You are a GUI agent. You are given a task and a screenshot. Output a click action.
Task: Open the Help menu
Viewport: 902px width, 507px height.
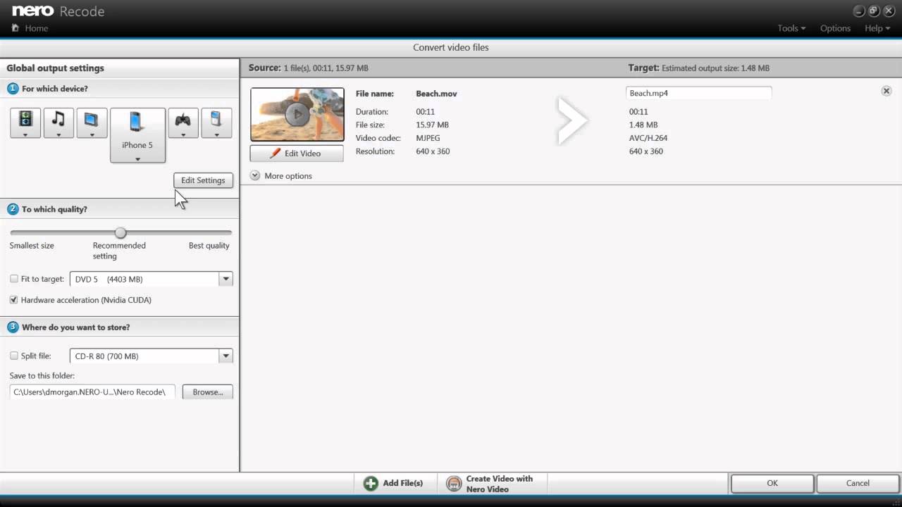tap(877, 28)
